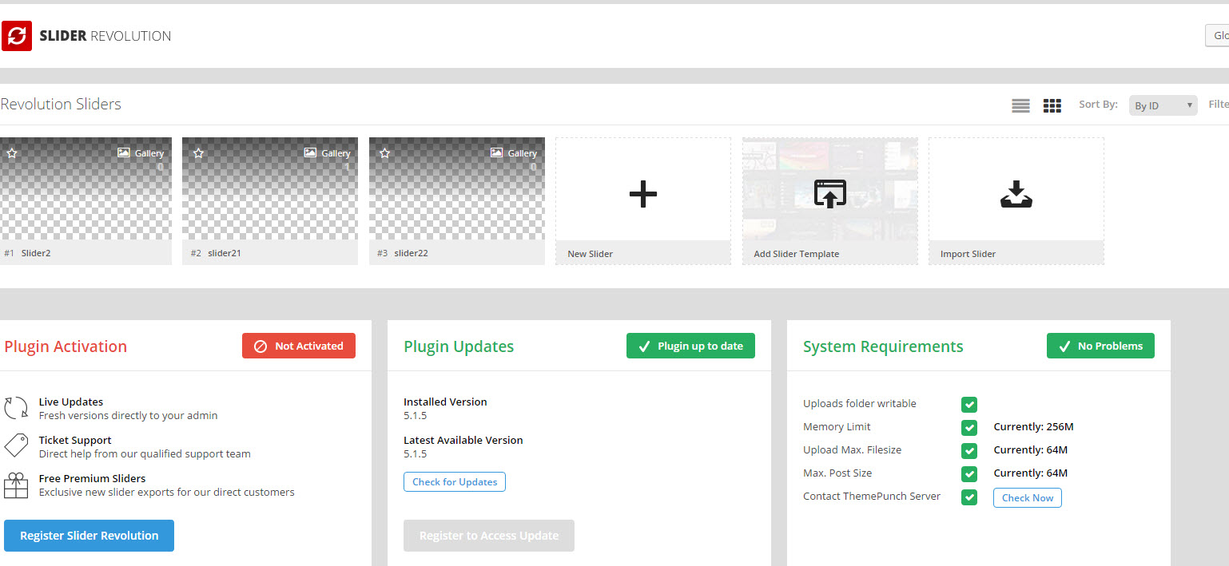This screenshot has height=566, width=1229.
Task: Click the New Slider label
Action: 590,254
